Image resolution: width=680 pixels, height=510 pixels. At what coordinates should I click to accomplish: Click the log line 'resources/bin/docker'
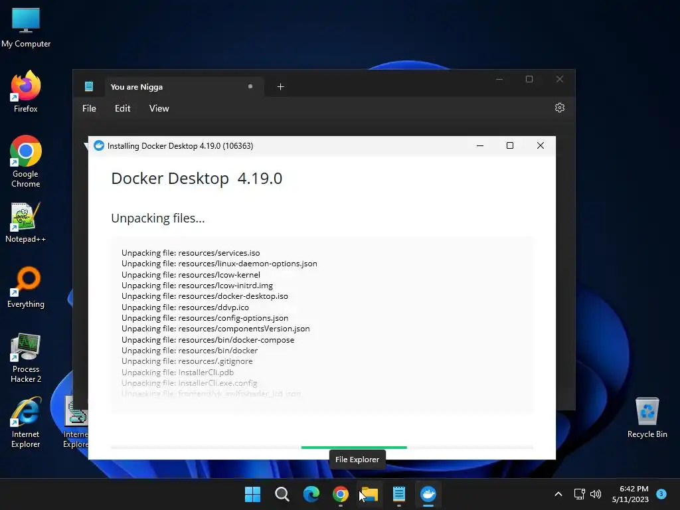(189, 351)
